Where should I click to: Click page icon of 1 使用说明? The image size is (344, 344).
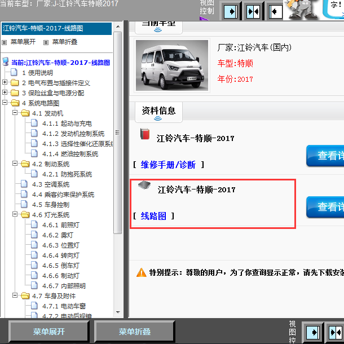(14, 72)
